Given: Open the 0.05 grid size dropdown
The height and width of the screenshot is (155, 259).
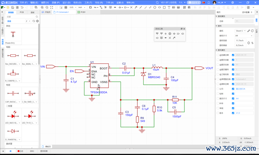Looking at the screenshot, I should tap(73, 7).
